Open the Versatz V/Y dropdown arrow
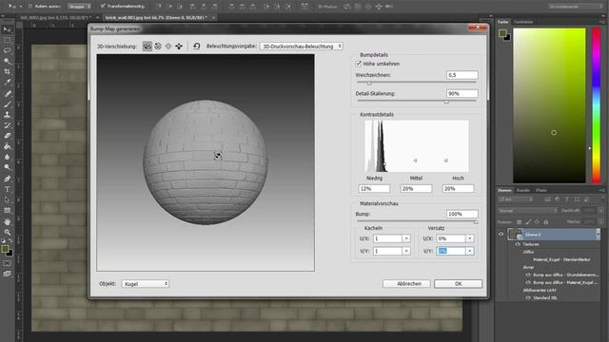This screenshot has width=609, height=342. point(470,251)
